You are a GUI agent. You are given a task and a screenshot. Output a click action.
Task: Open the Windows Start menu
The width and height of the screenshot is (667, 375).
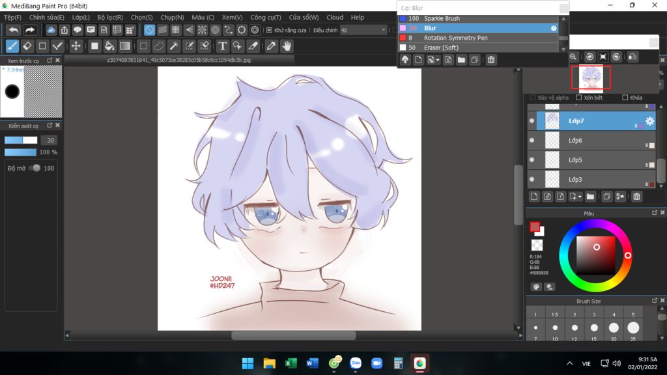pyautogui.click(x=248, y=363)
